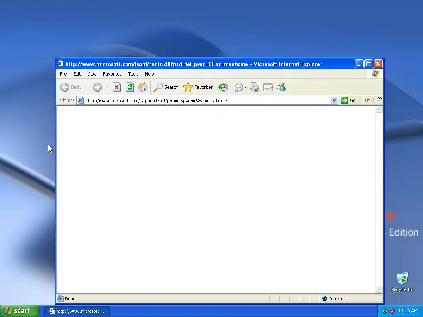
Task: Open the History clock icon
Action: (x=223, y=87)
